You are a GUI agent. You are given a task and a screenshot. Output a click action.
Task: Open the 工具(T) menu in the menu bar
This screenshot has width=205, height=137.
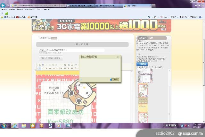click(39, 9)
